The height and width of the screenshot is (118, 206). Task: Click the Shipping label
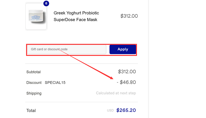[x=34, y=93]
